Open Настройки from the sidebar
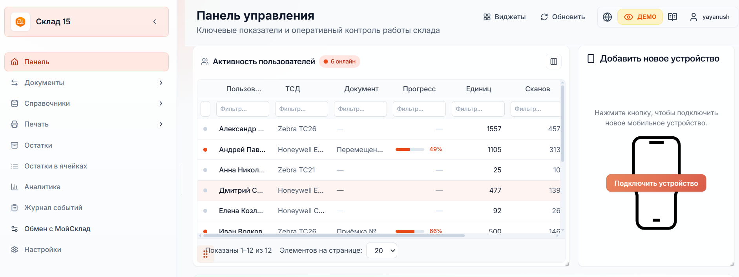 86,250
